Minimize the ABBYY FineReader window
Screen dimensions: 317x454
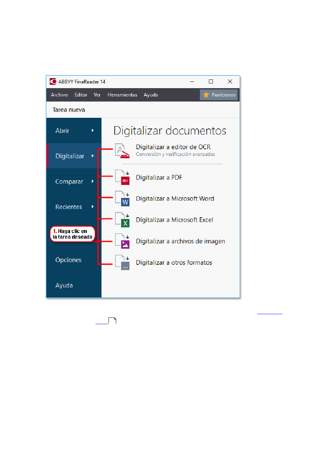pos(192,81)
